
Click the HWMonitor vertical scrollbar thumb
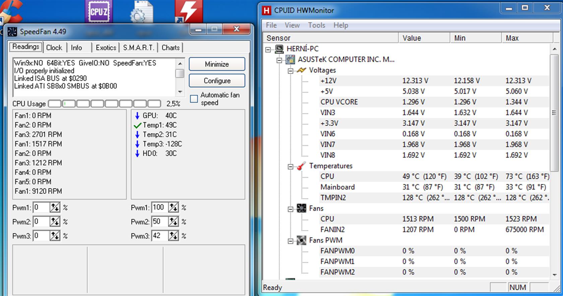554,113
